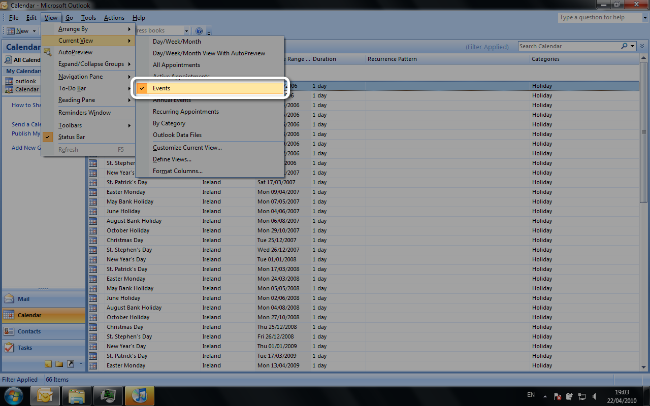
Task: Open the New button dropdown arrow
Action: pos(34,31)
